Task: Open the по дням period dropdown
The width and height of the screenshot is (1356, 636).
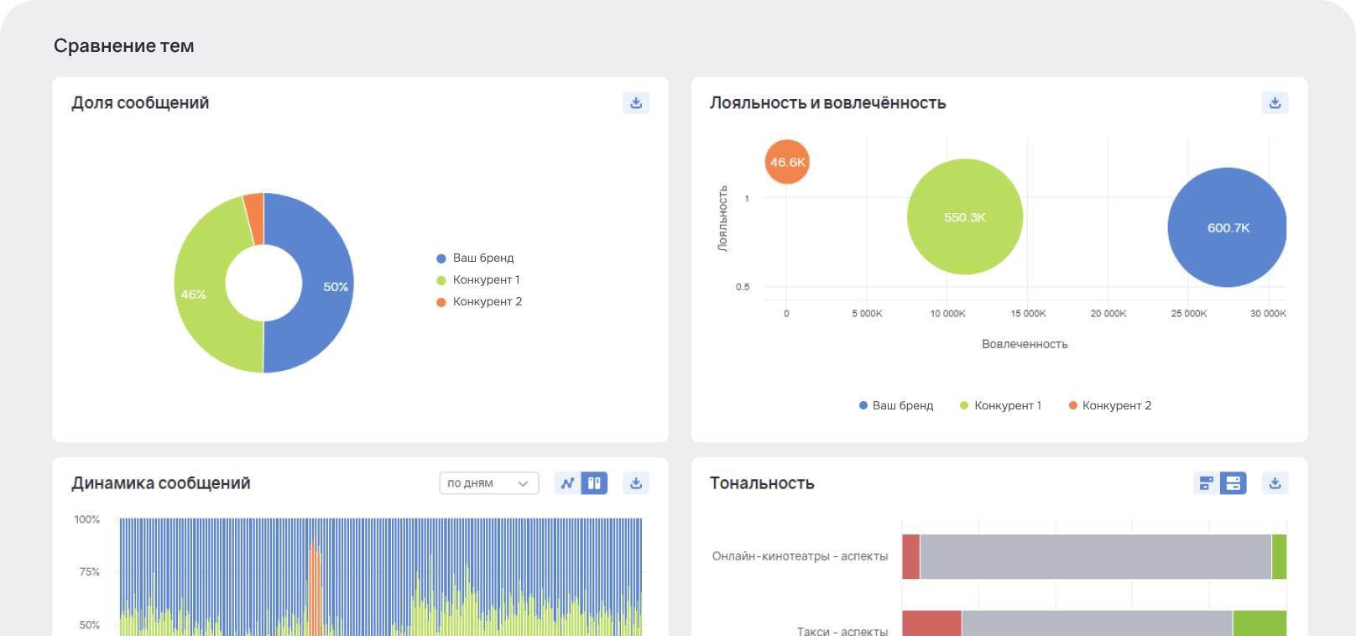Action: 489,483
